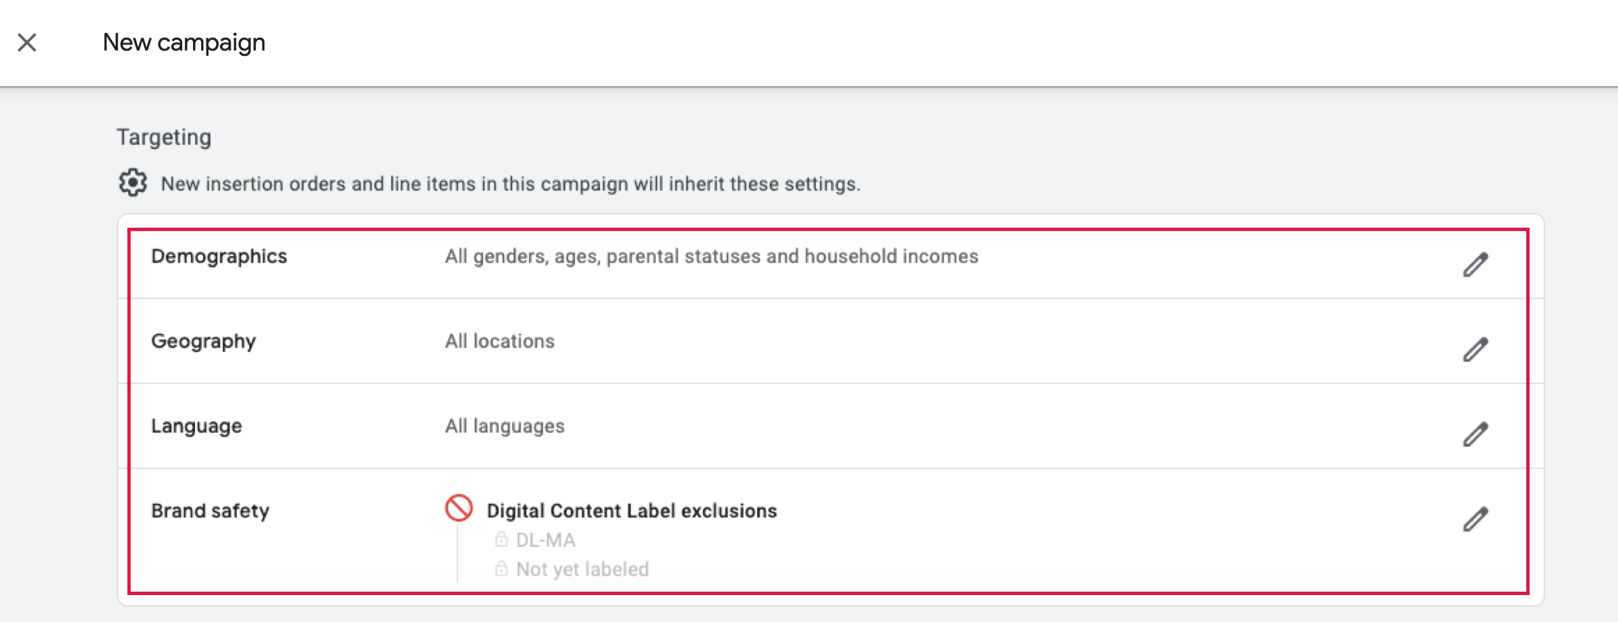The image size is (1618, 622).
Task: Select the Brand safety row label
Action: pyautogui.click(x=210, y=511)
